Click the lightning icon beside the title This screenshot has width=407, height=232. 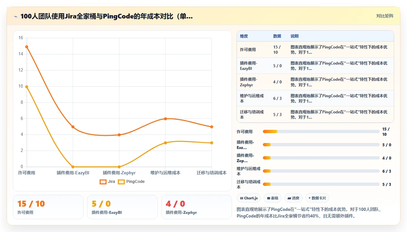pyautogui.click(x=15, y=16)
